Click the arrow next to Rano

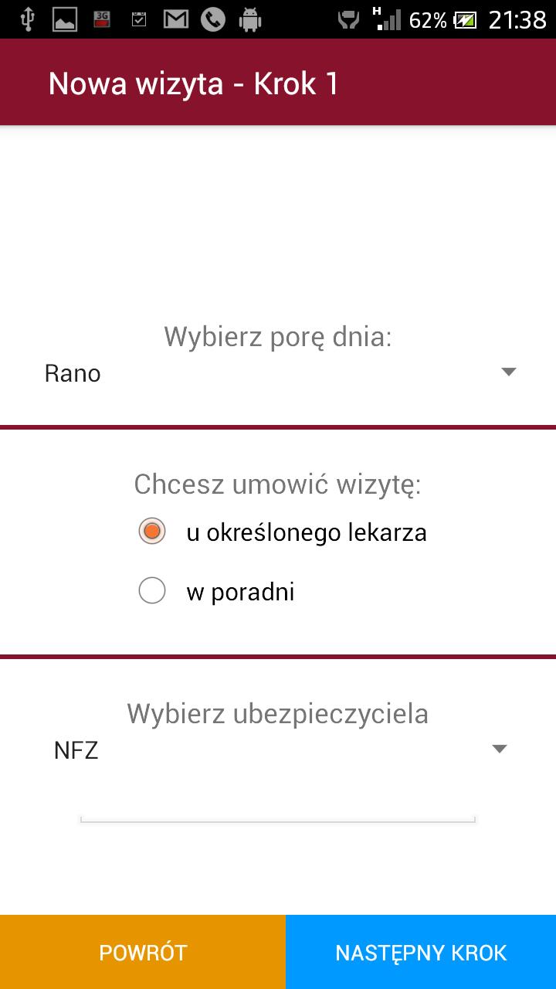(x=508, y=372)
